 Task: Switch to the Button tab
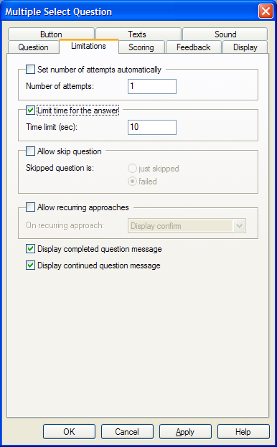coord(51,34)
